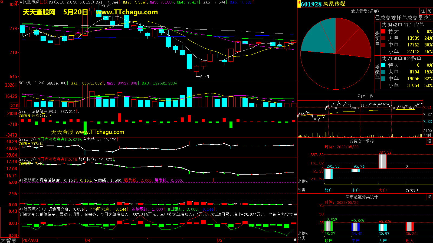The width and height of the screenshot is (433, 243).
Task: Click the red arrow marker in AI活跃度 panel
Action: pos(214,180)
